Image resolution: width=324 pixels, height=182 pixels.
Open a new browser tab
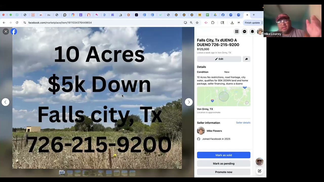coord(254,15)
